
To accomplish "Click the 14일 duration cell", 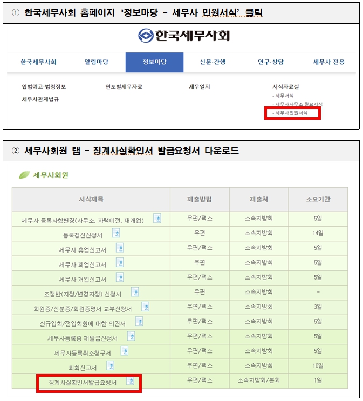I will pos(318,233).
